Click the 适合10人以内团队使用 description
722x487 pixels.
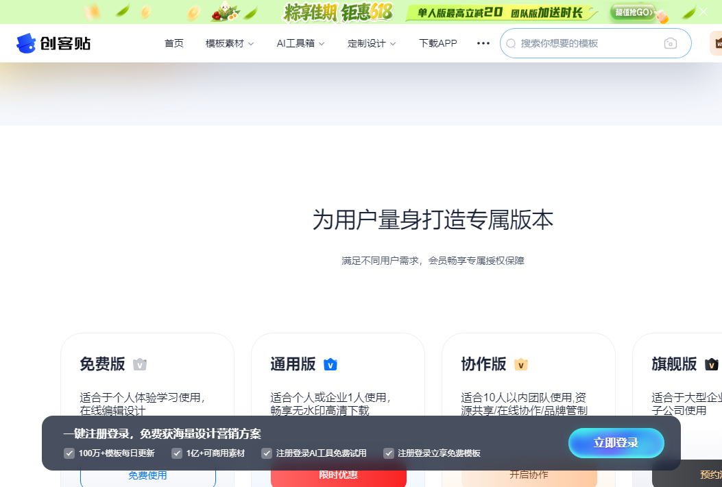pyautogui.click(x=524, y=404)
